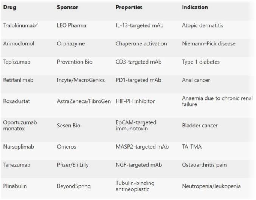Screen dimensions: 256x200
Task: Select the Arimoclomol drug name
Action: 19,43
